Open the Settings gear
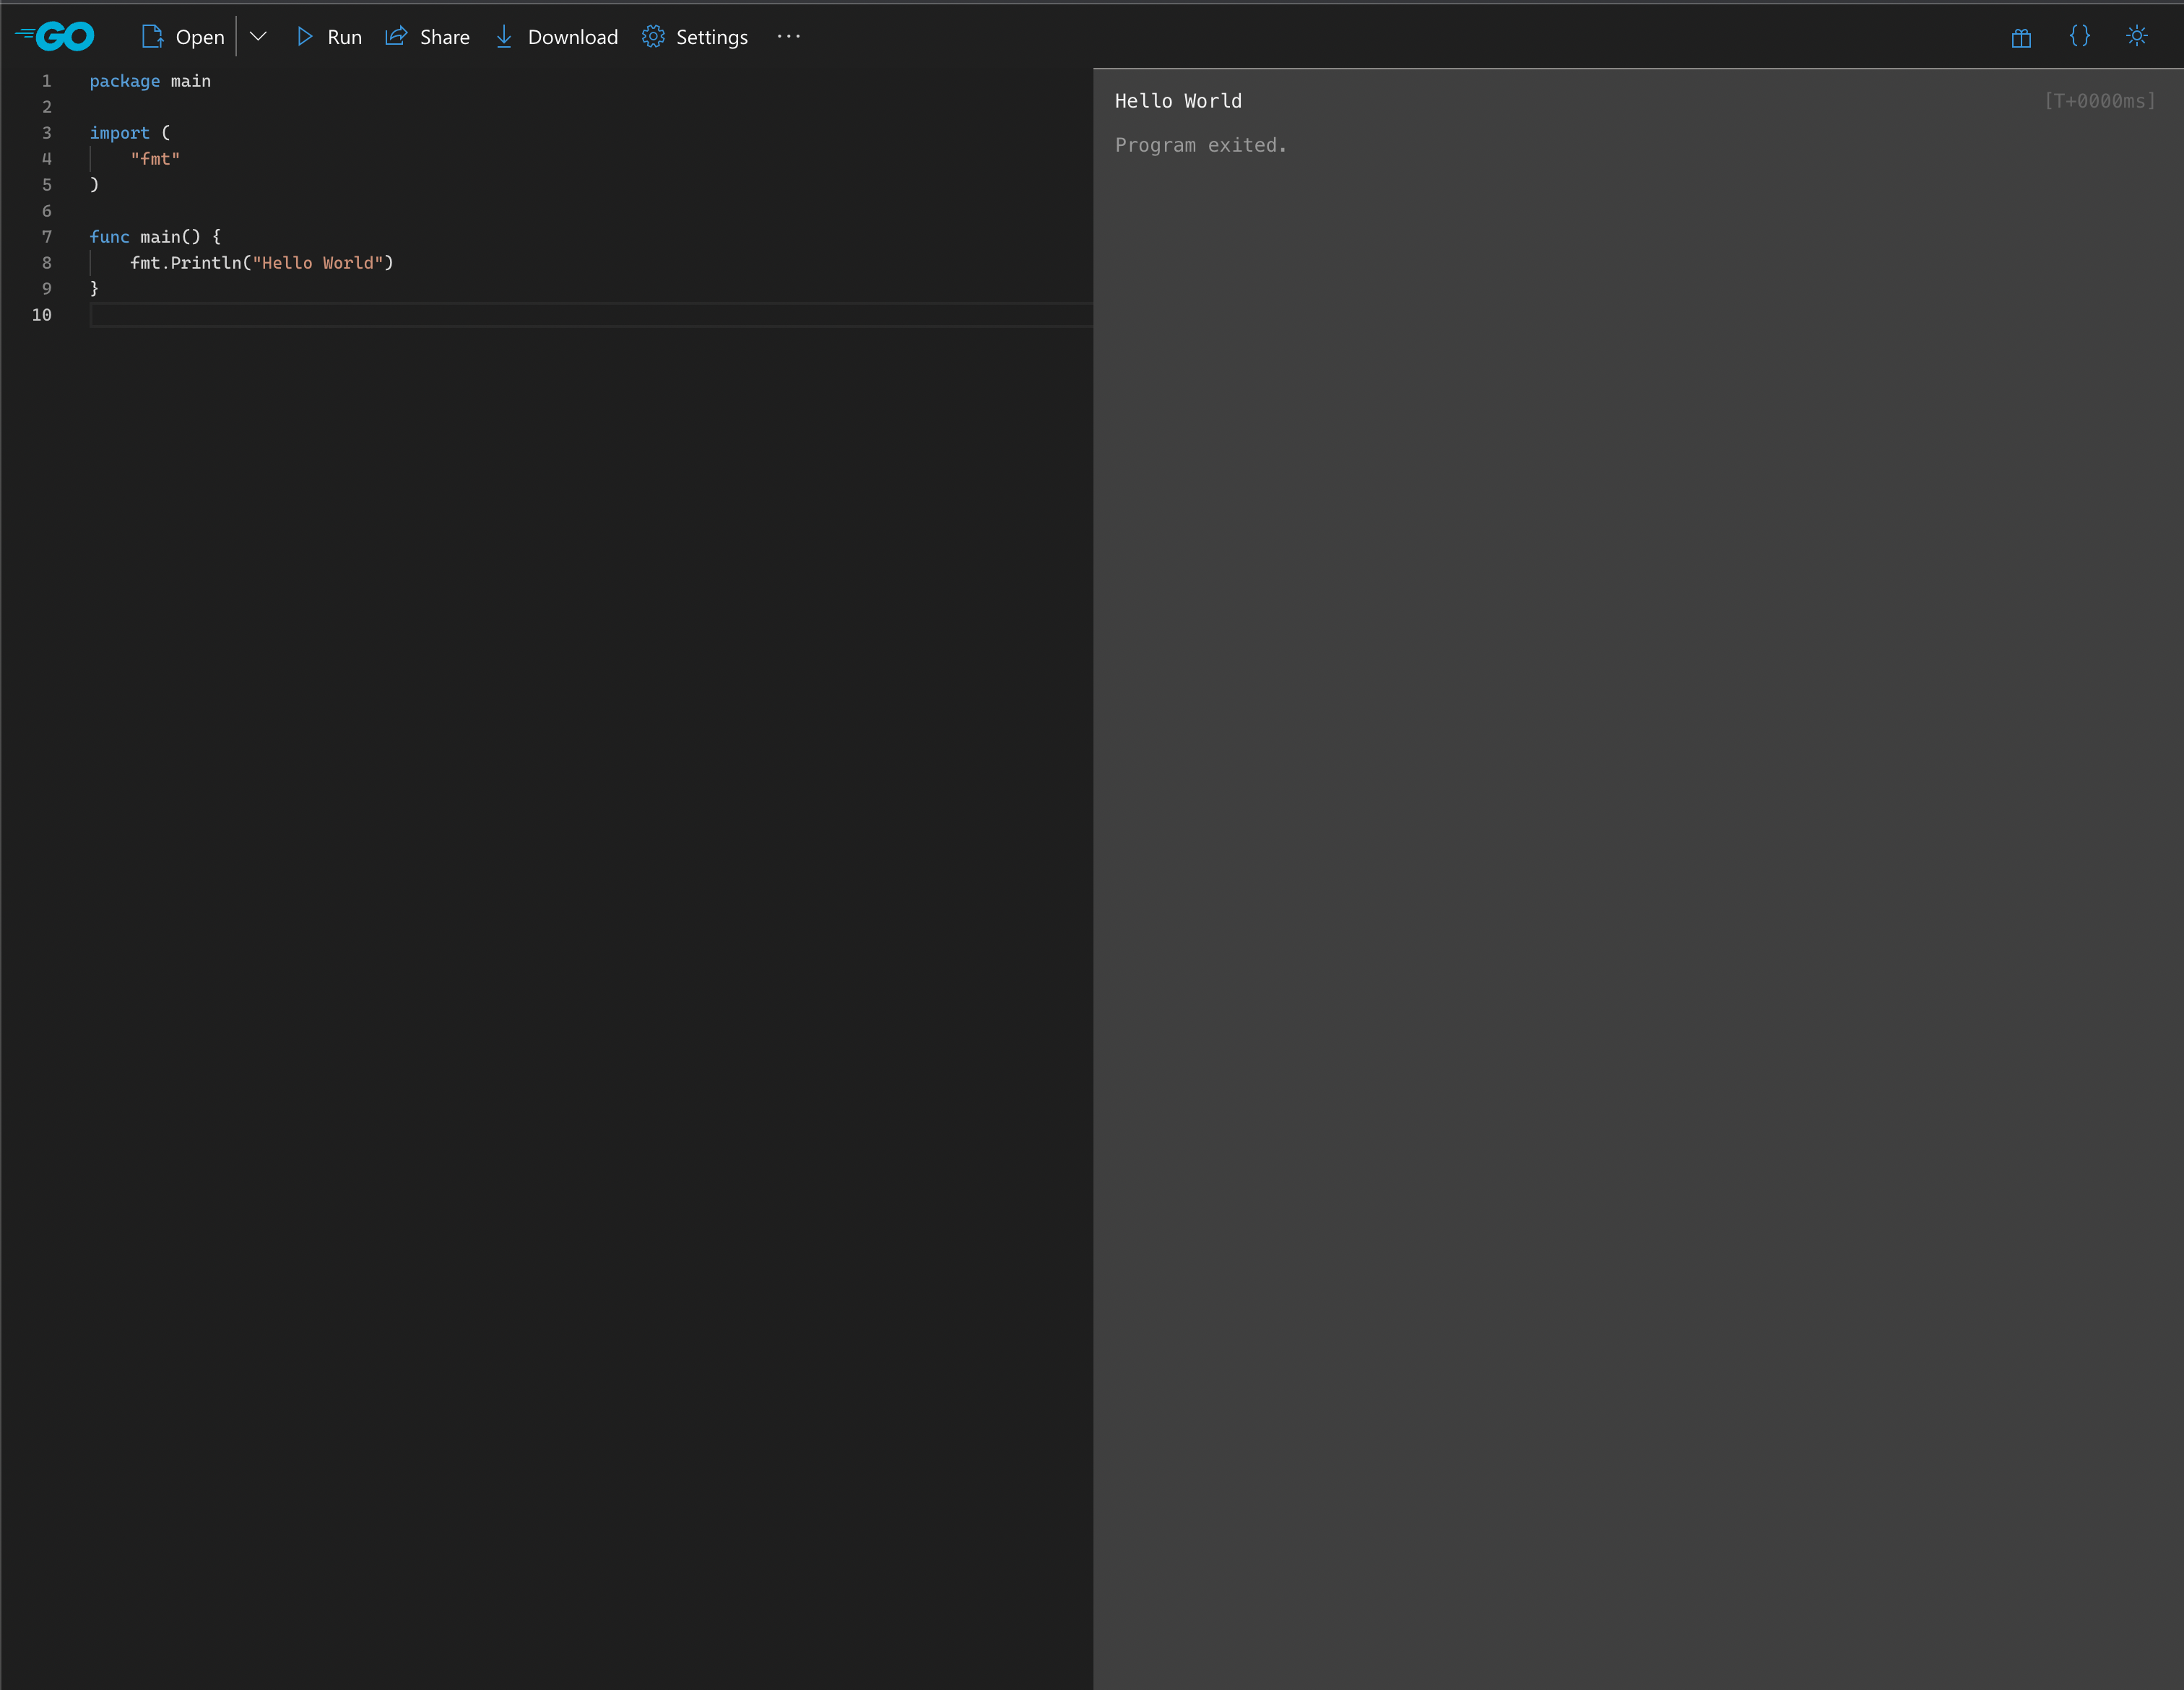The image size is (2184, 1690). 695,37
